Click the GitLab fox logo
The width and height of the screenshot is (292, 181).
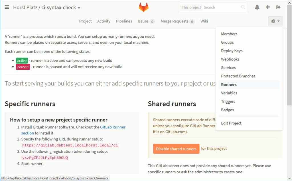coord(143,7)
